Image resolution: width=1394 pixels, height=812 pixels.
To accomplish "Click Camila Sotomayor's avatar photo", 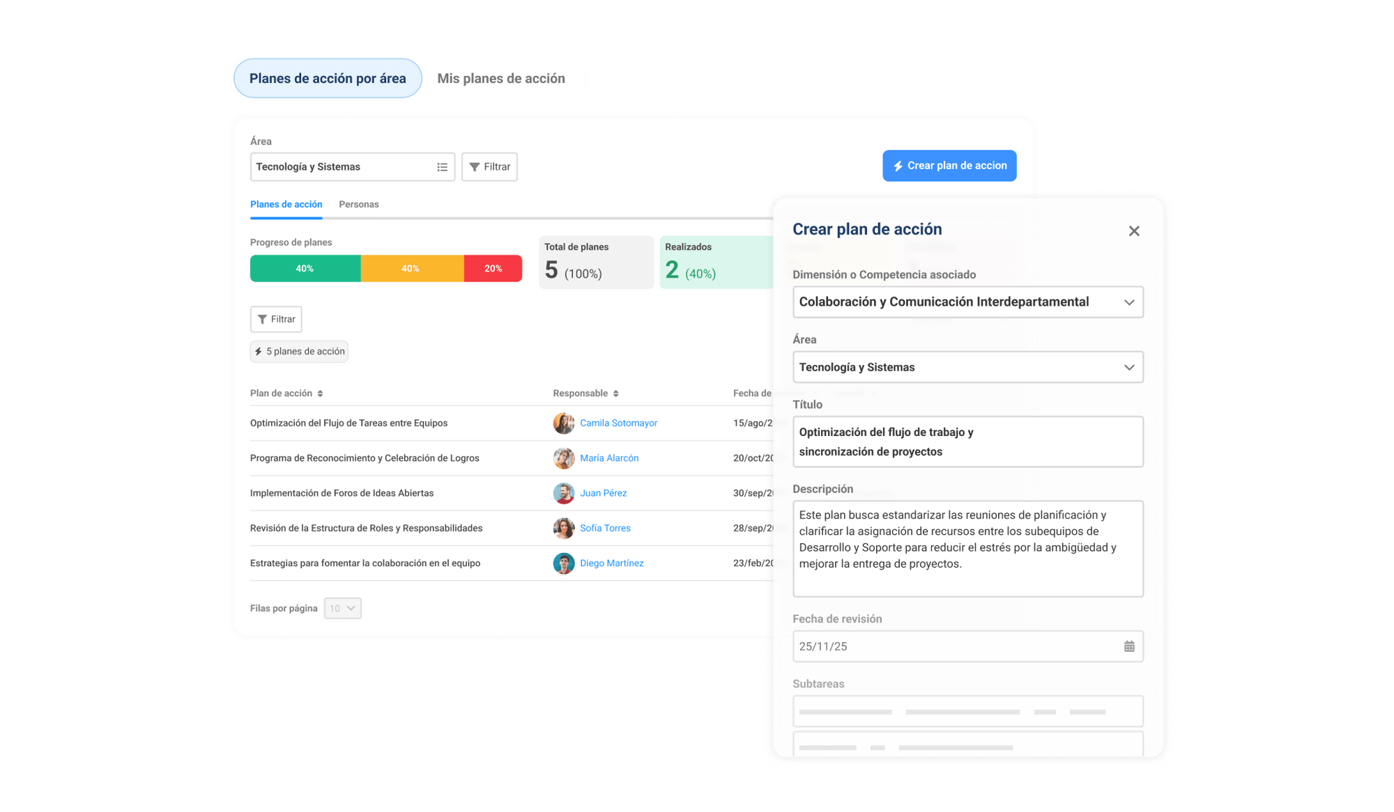I will 563,423.
